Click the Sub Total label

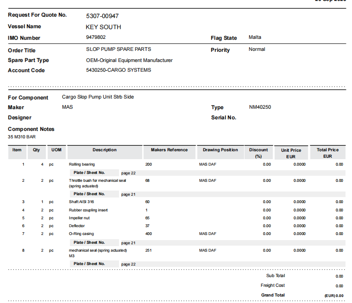276,276
